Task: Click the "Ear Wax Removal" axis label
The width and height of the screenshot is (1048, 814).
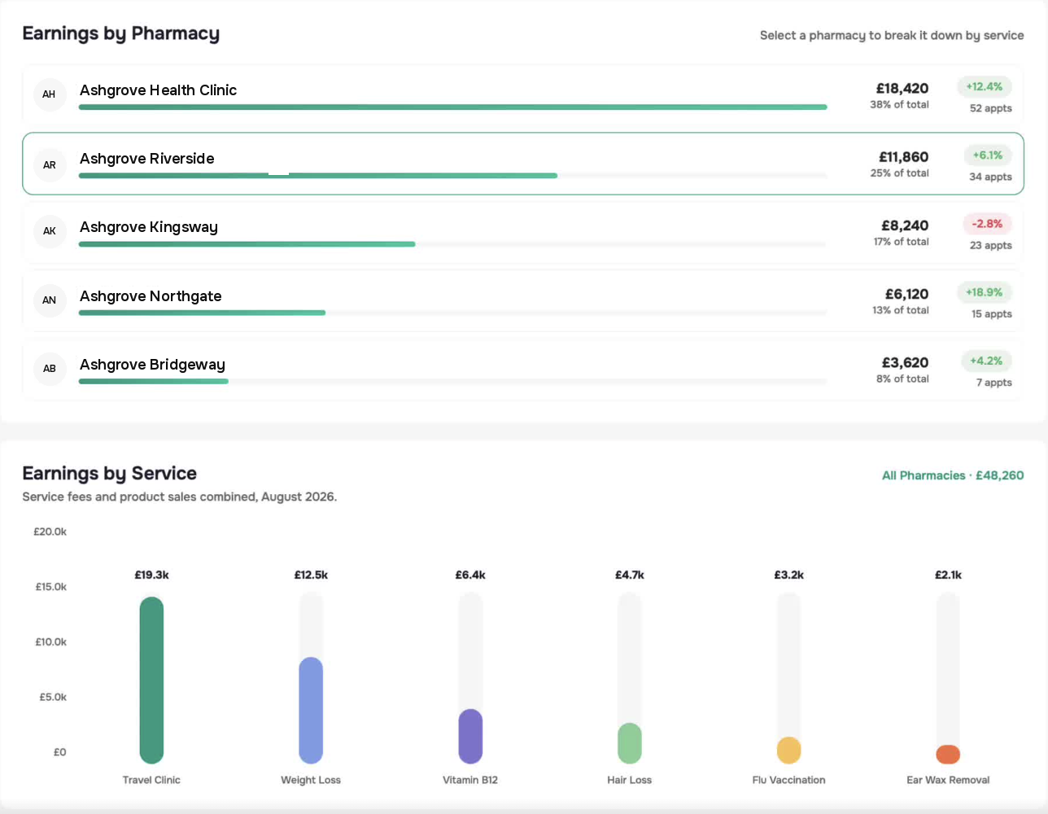Action: [948, 780]
